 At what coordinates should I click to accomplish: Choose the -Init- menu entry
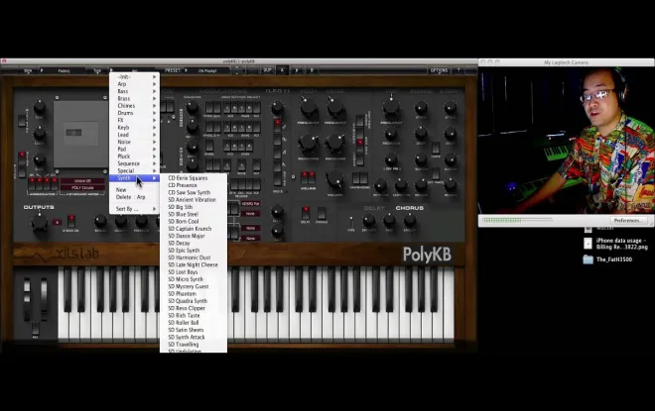134,77
